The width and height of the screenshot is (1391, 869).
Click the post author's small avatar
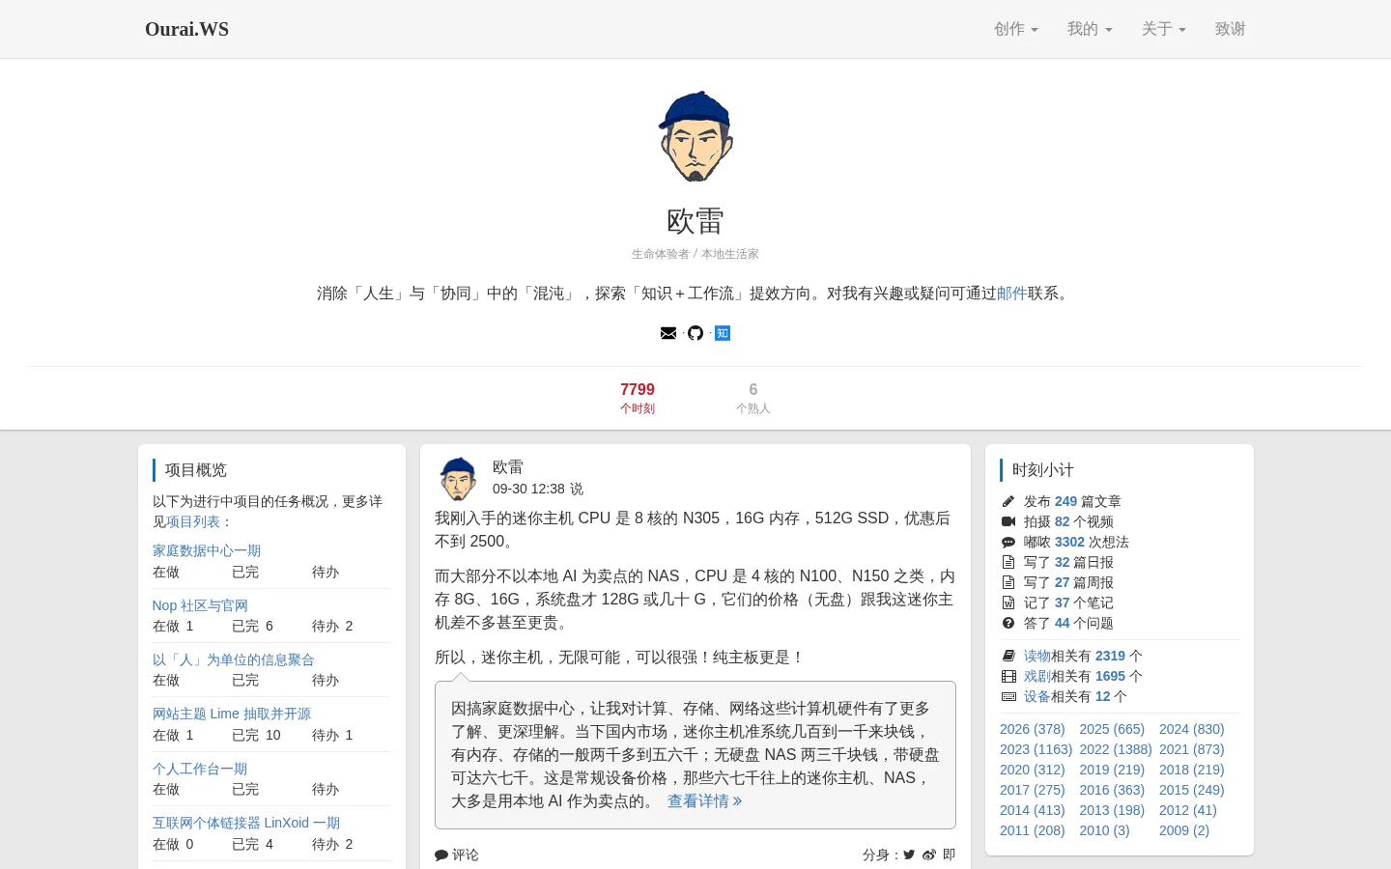point(458,478)
